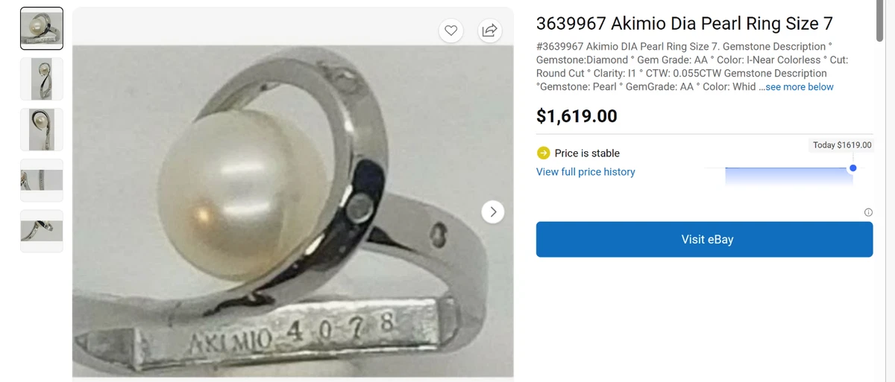Open the fourth thumbnail of the ring band

42,180
